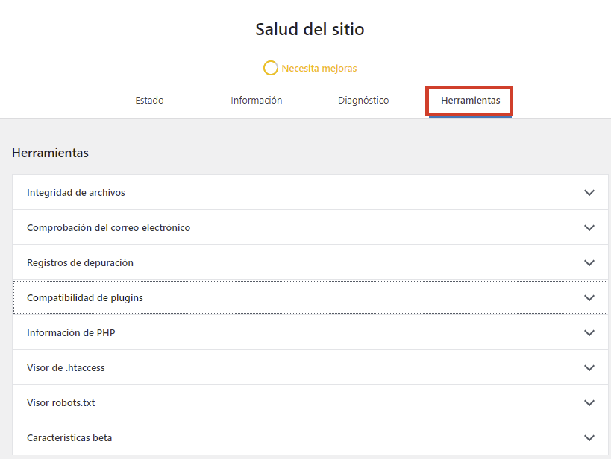Open the Información tab
The height and width of the screenshot is (459, 611).
(x=256, y=101)
